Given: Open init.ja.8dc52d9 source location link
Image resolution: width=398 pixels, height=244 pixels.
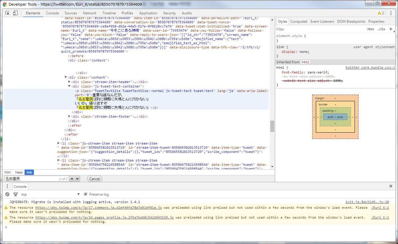Looking at the screenshot, I should [367, 202].
